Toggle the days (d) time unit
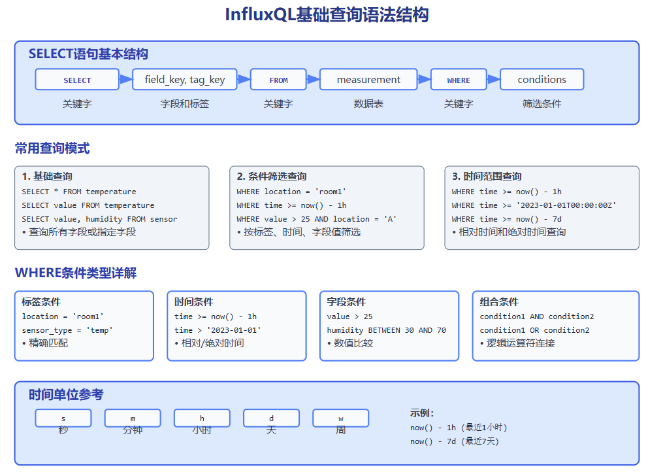Screen dimensions: 648x476 coord(271,418)
